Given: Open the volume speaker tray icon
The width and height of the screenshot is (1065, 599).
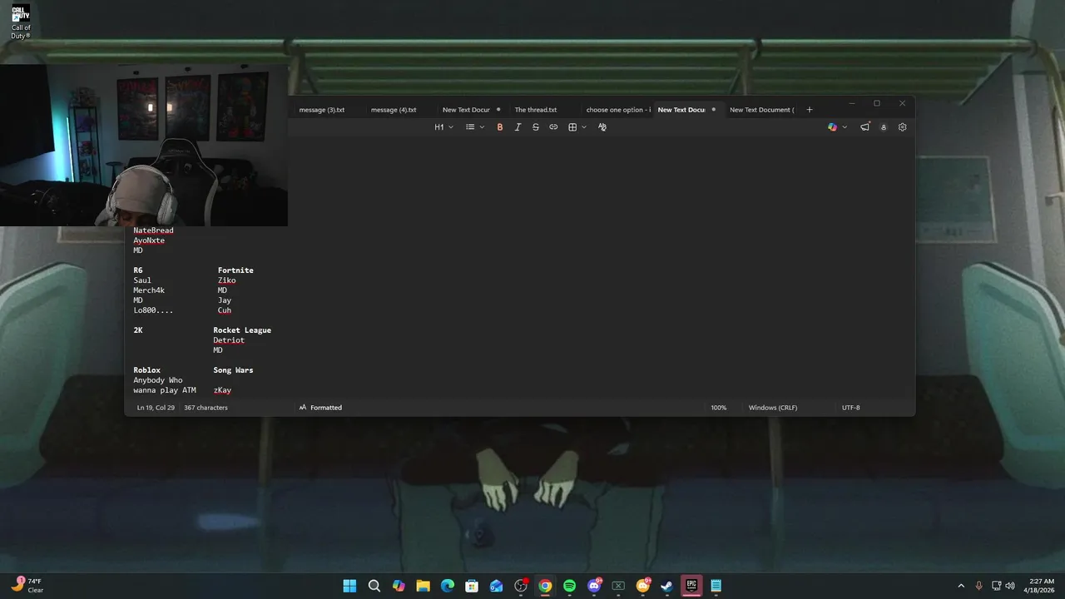Looking at the screenshot, I should coord(1010,586).
